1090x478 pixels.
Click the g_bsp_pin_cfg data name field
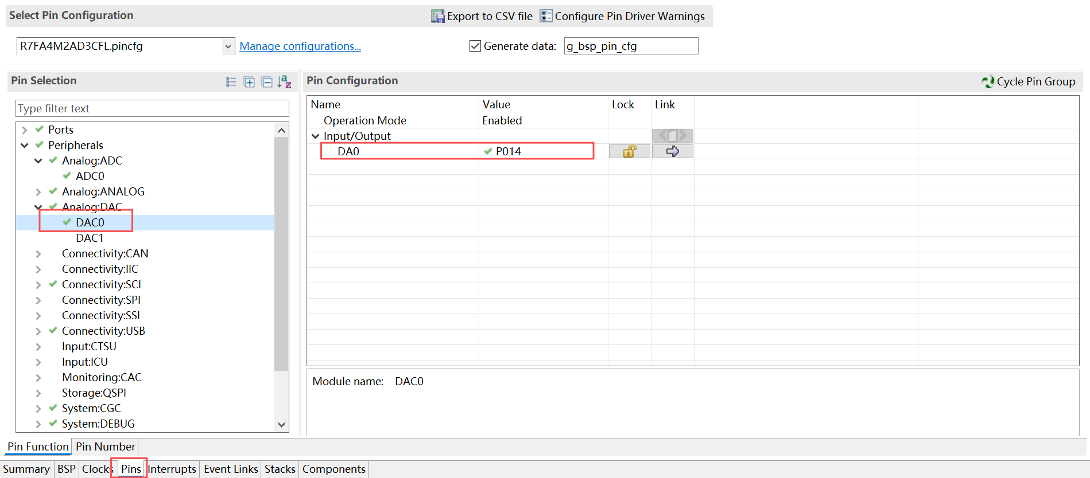pyautogui.click(x=631, y=46)
